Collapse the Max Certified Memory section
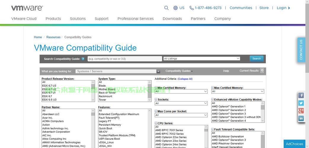Viewport: 309px width, 148px height. (213, 88)
